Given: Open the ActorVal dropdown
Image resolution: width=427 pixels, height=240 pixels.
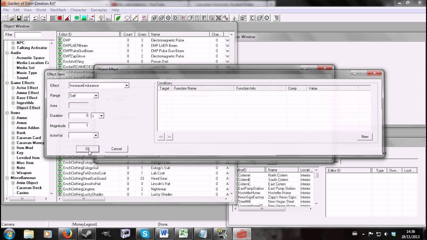Looking at the screenshot, I should (96, 135).
